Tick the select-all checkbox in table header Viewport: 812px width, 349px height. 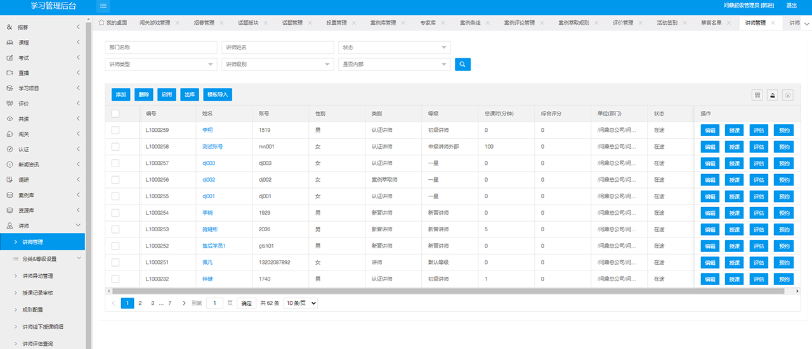(115, 113)
